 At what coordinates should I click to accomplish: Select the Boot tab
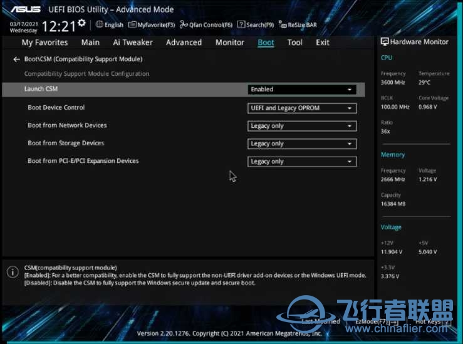[266, 43]
